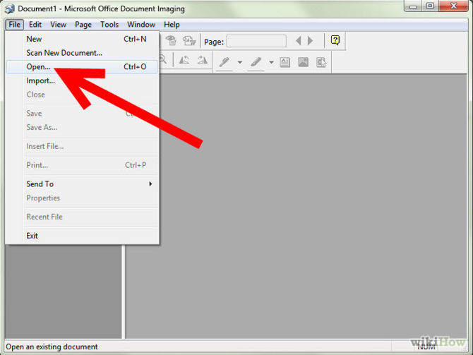Click the Close entry in File menu
This screenshot has height=355, width=473.
pos(82,95)
